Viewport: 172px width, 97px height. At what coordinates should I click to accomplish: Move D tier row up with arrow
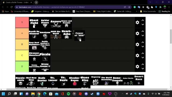coord(143,64)
